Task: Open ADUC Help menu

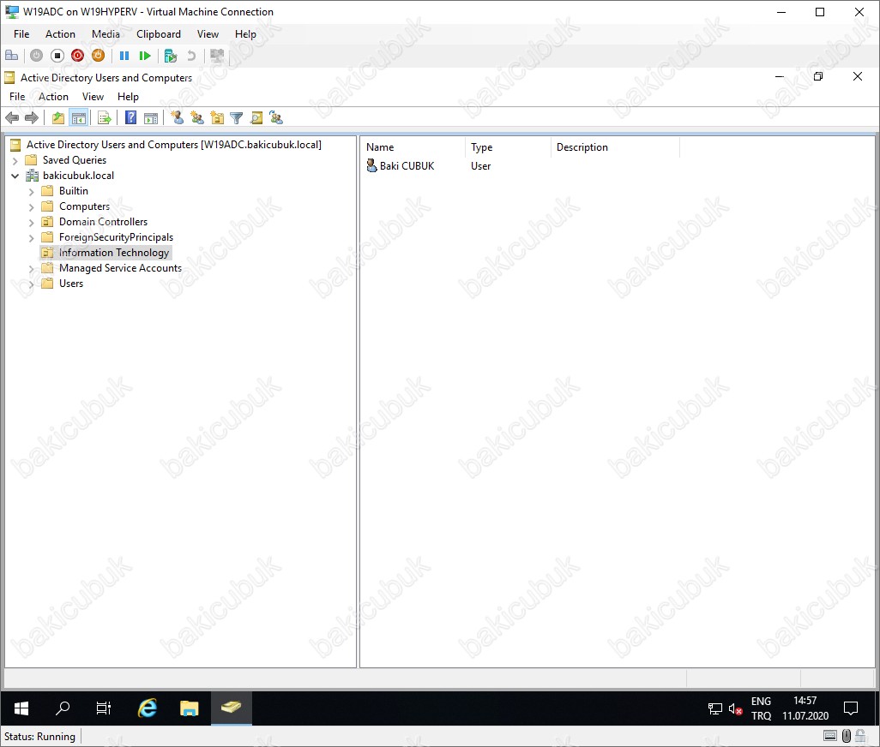Action: (x=128, y=97)
